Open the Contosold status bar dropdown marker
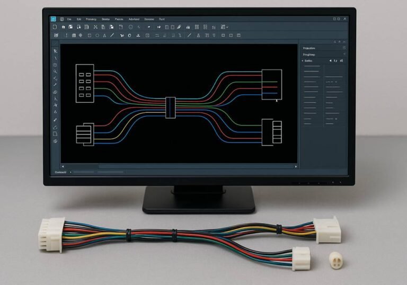The image size is (407, 285). tap(70, 172)
